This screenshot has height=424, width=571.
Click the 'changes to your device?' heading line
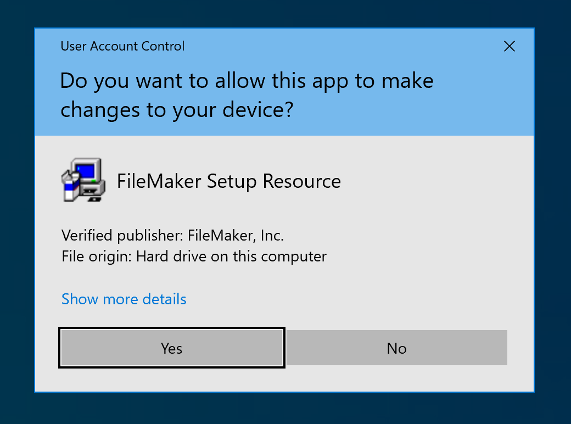[x=177, y=110]
